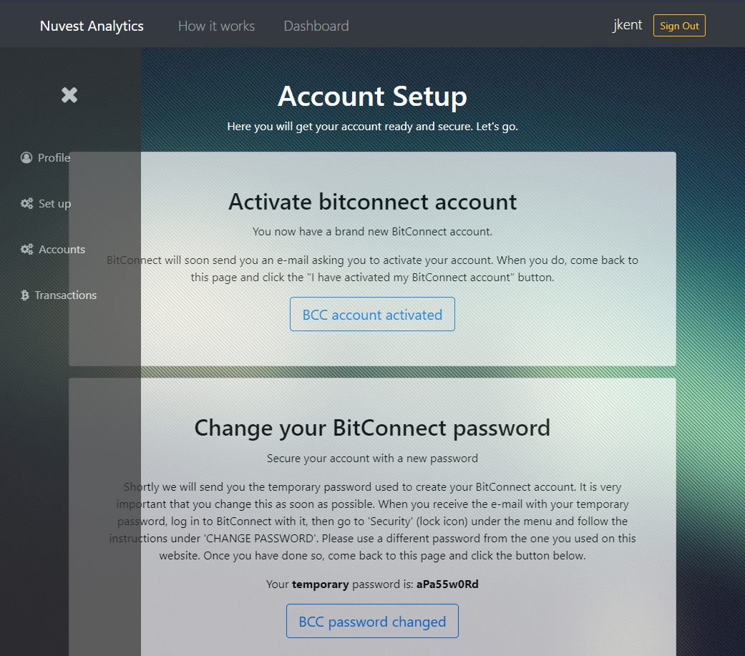
Task: Click the Profile user icon
Action: (x=26, y=157)
